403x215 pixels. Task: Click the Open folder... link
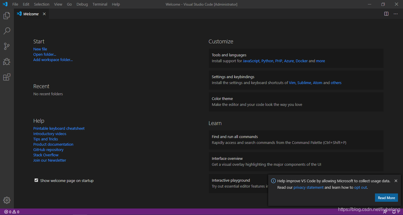45,54
